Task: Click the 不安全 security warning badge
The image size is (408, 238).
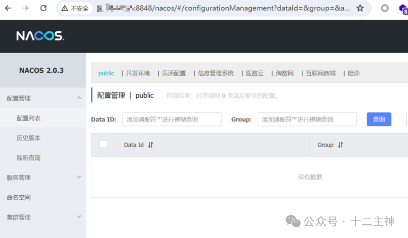Action: pyautogui.click(x=75, y=8)
